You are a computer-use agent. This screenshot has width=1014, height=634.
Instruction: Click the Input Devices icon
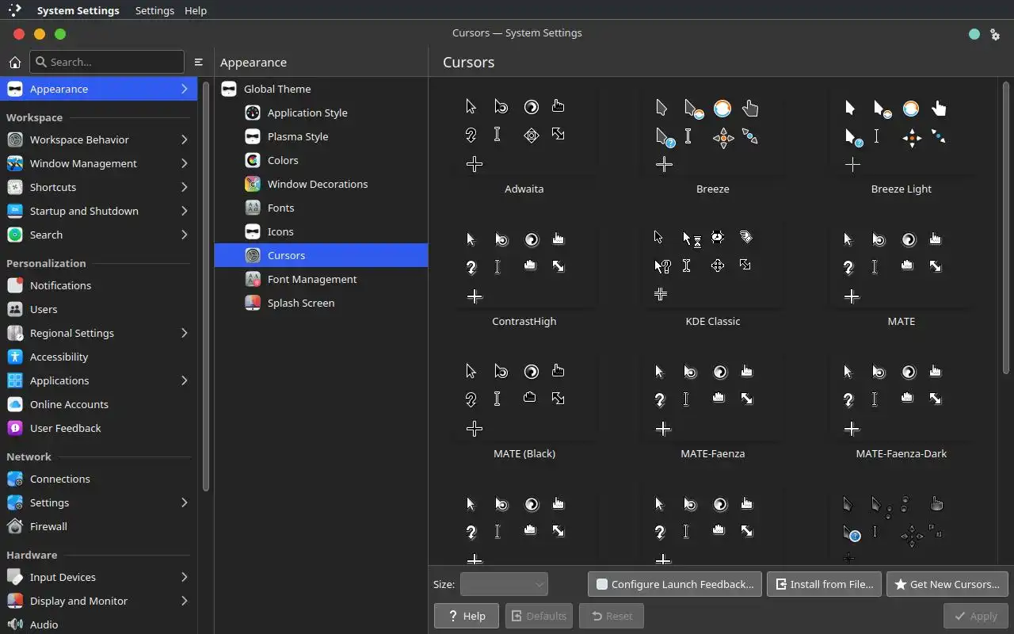point(14,577)
